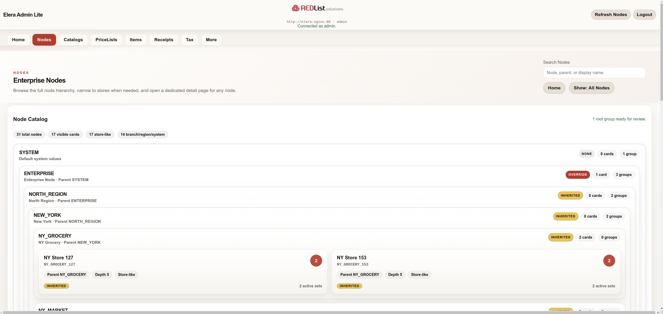Click the INHERITED badge in NY Store 127 card
This screenshot has height=314, width=663.
pos(56,286)
